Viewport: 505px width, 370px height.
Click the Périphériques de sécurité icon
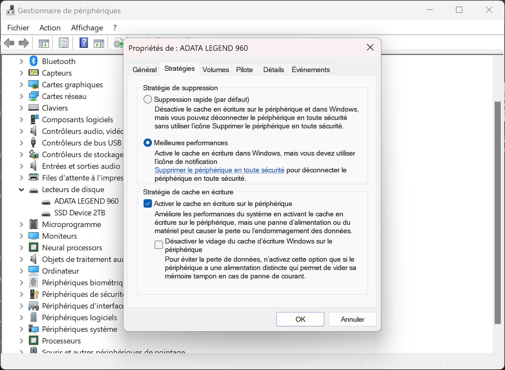pyautogui.click(x=34, y=294)
